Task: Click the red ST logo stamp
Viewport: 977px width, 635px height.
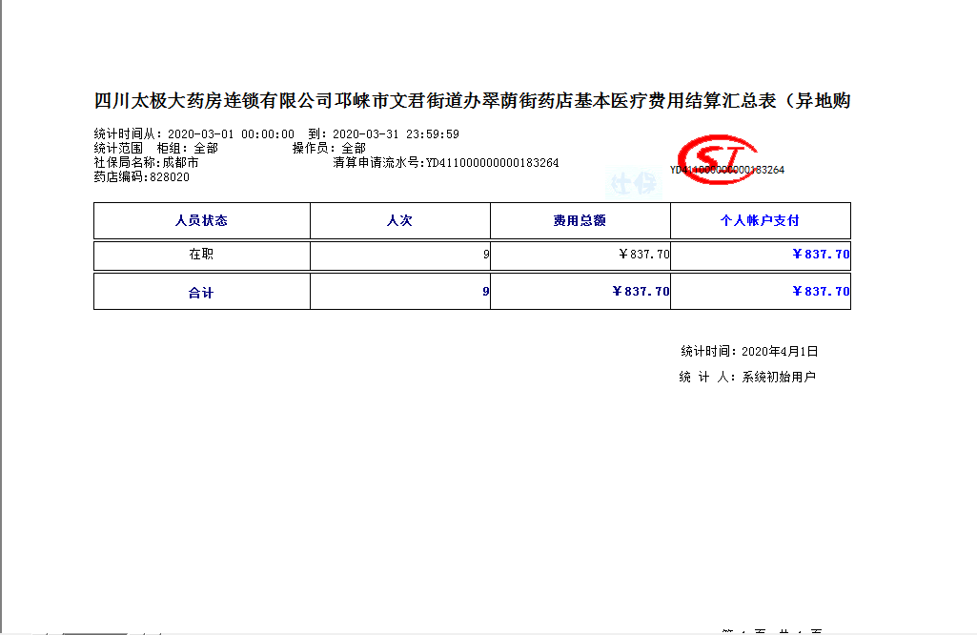Action: (717, 159)
